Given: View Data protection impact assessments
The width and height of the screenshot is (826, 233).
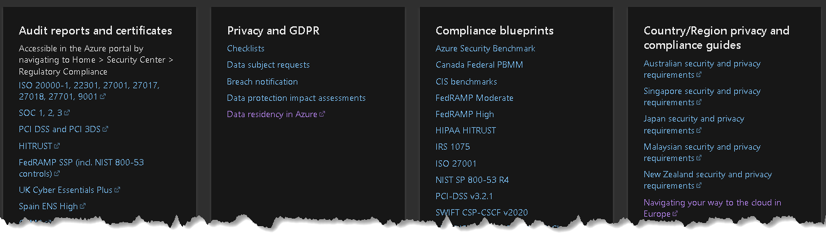Looking at the screenshot, I should tap(296, 98).
